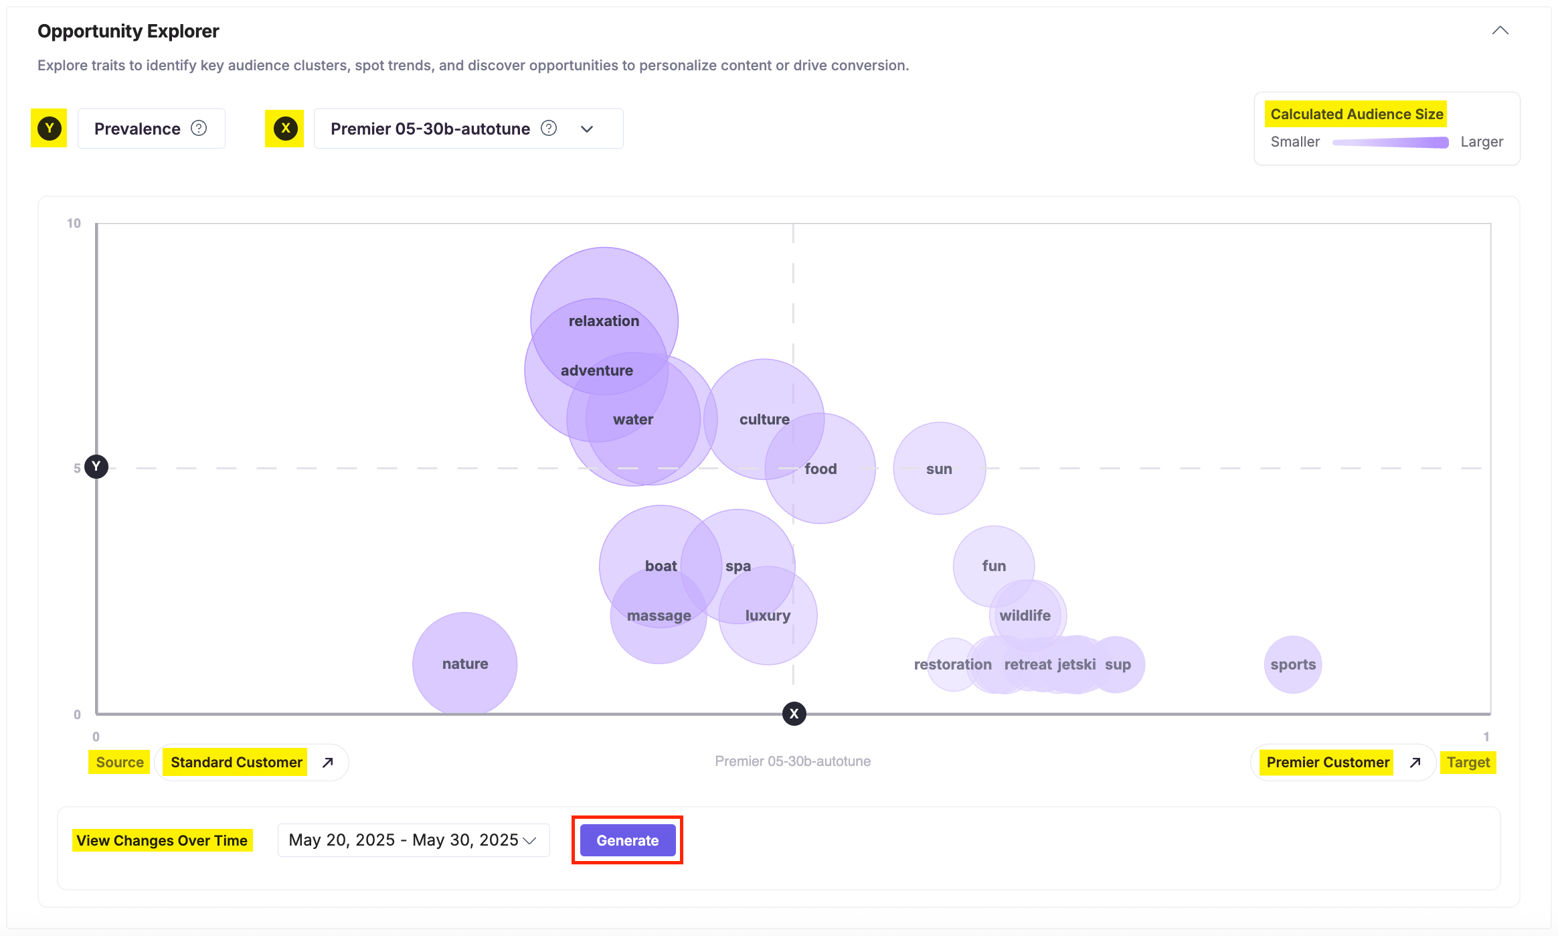
Task: Open help tooltip for Prevalence
Action: [x=199, y=128]
